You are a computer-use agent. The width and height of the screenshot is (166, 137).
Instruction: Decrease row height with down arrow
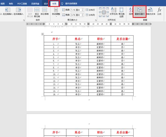(82, 11)
